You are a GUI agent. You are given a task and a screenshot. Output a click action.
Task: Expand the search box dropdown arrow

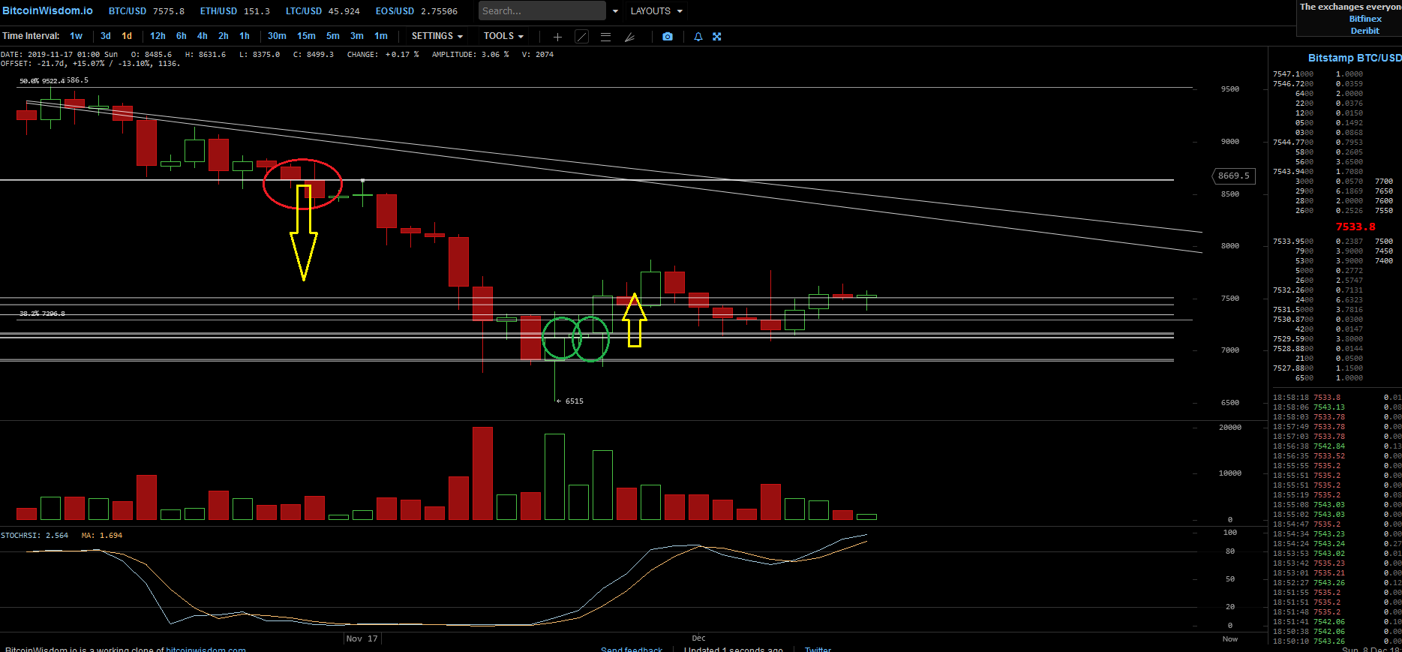tap(615, 11)
